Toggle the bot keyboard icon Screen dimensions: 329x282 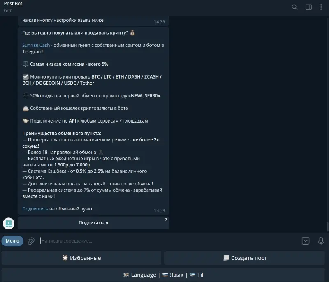click(x=306, y=241)
